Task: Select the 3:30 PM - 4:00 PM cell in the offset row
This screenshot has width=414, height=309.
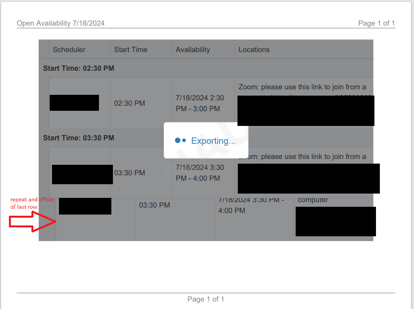Action: coord(251,206)
